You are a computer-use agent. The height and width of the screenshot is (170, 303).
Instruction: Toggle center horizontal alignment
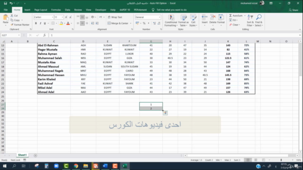(x=82, y=23)
